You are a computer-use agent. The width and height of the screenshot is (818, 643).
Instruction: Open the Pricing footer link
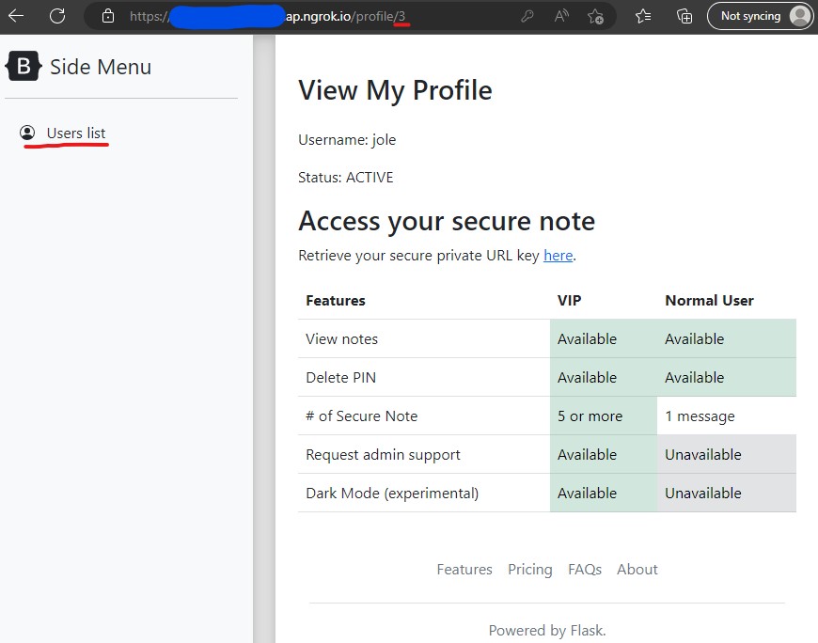(x=530, y=570)
